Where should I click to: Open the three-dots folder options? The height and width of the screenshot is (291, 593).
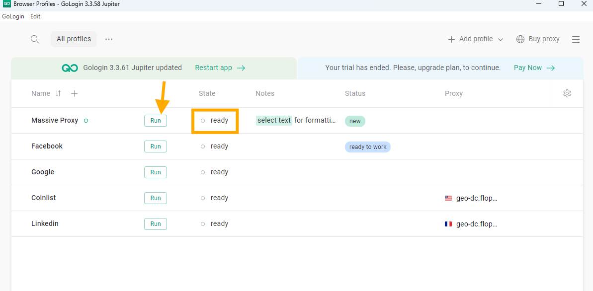pos(109,39)
